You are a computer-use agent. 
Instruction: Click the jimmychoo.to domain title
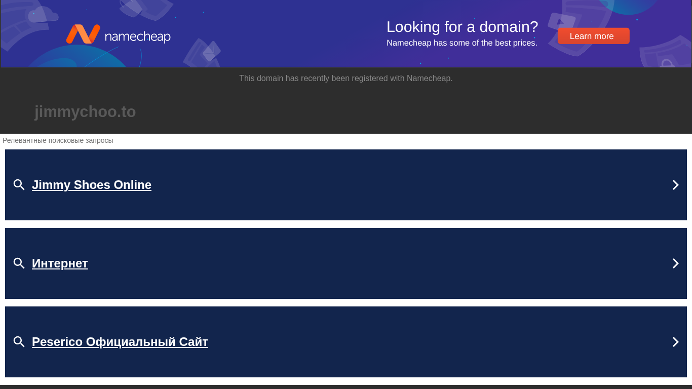[85, 112]
